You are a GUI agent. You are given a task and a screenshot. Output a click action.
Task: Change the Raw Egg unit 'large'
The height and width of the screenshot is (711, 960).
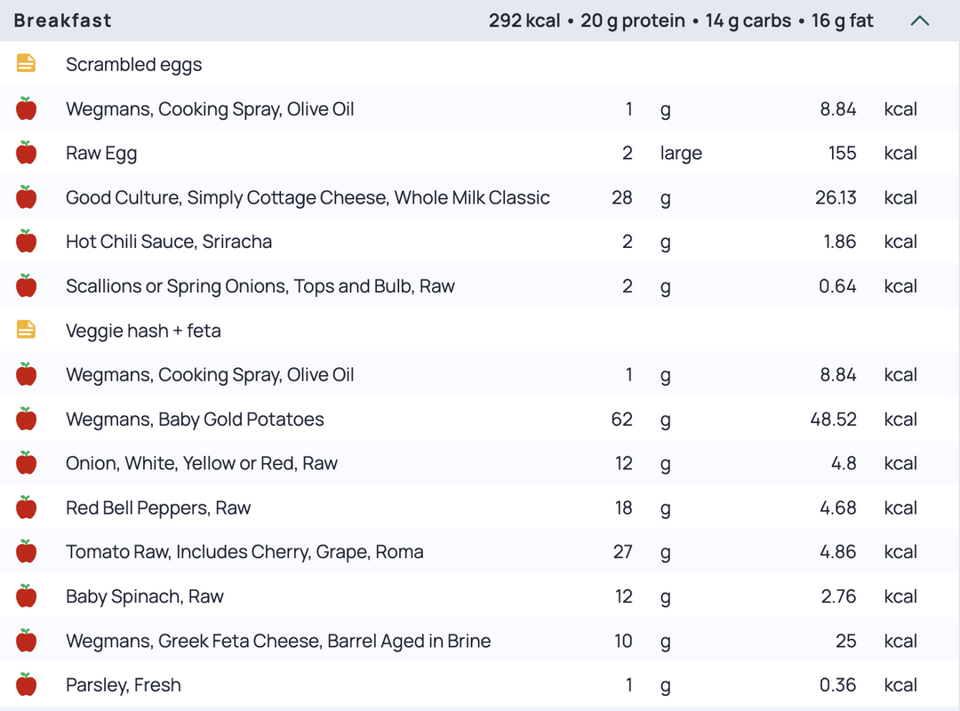coord(681,153)
